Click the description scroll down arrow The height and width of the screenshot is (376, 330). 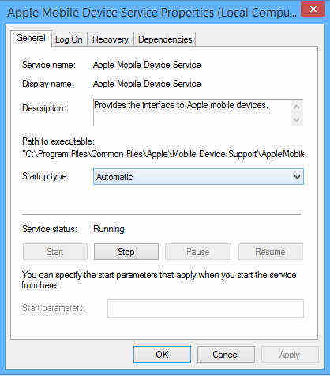point(297,120)
